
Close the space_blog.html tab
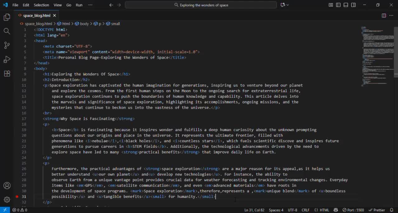tap(54, 16)
